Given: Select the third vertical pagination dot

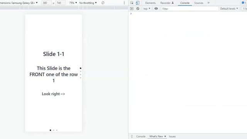Looking at the screenshot, I should pyautogui.click(x=81, y=75).
